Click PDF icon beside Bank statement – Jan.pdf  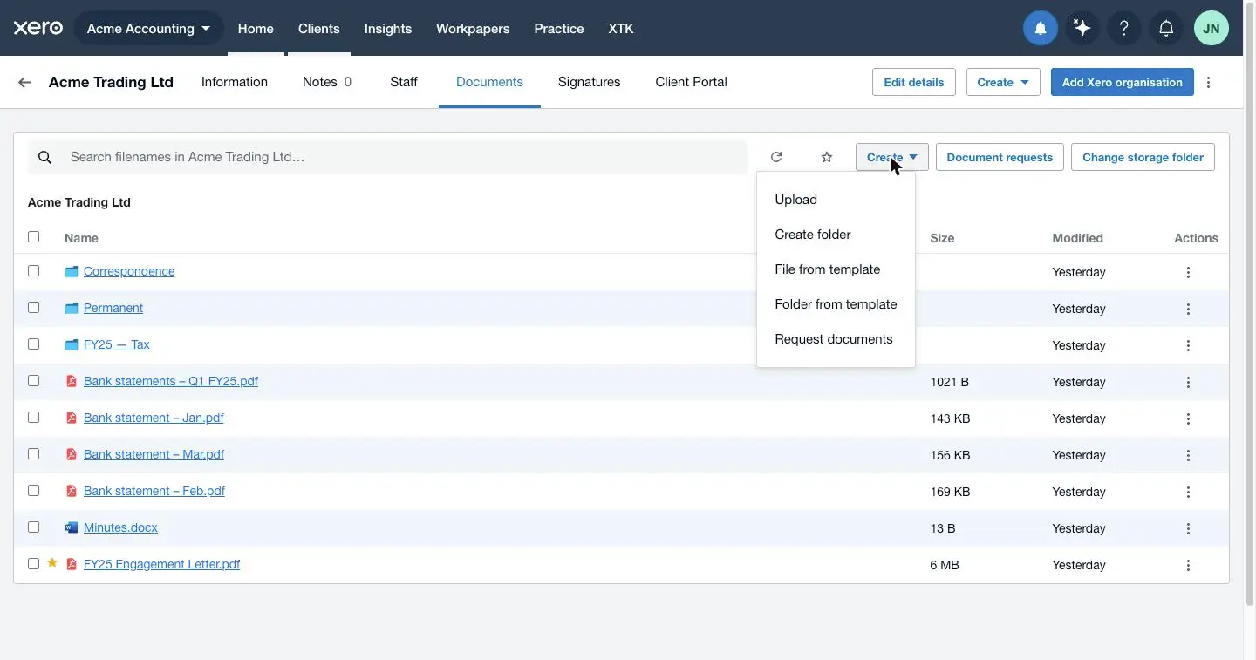pos(72,418)
